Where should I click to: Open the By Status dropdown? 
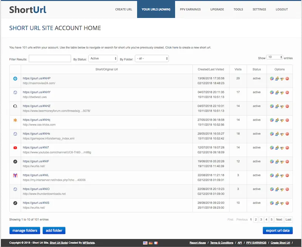coord(103,59)
